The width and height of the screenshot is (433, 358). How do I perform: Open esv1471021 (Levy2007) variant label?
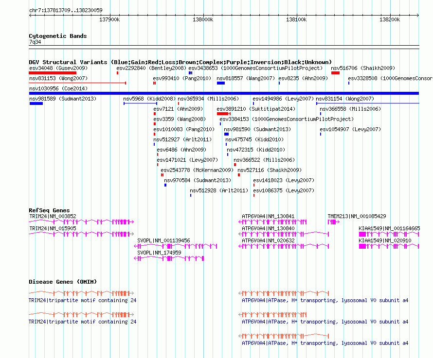187,160
